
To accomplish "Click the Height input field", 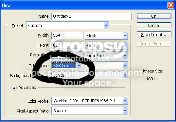I will (67, 45).
